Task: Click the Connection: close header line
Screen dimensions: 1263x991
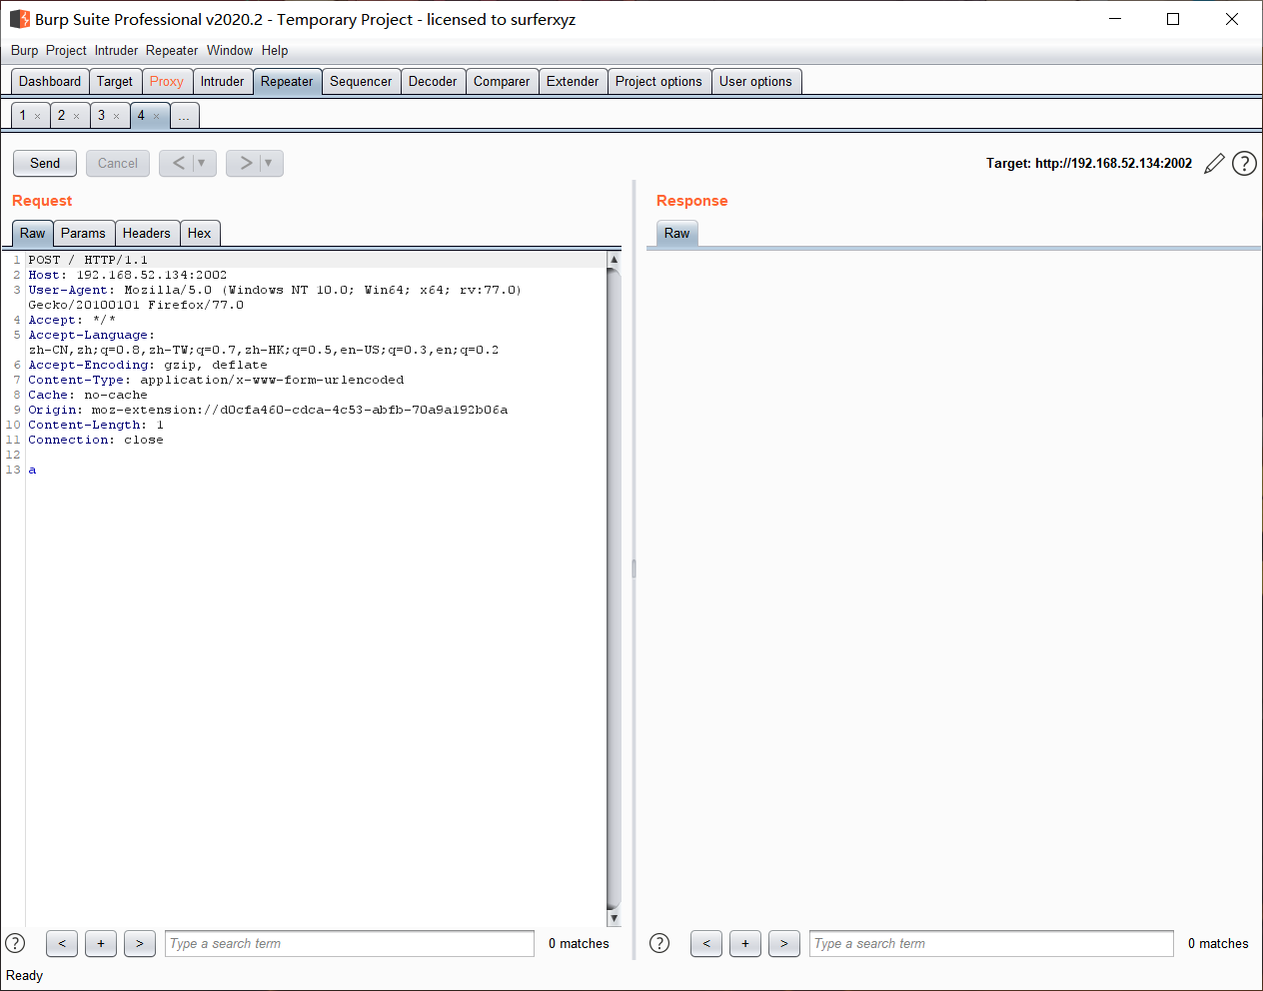Action: coord(96,440)
